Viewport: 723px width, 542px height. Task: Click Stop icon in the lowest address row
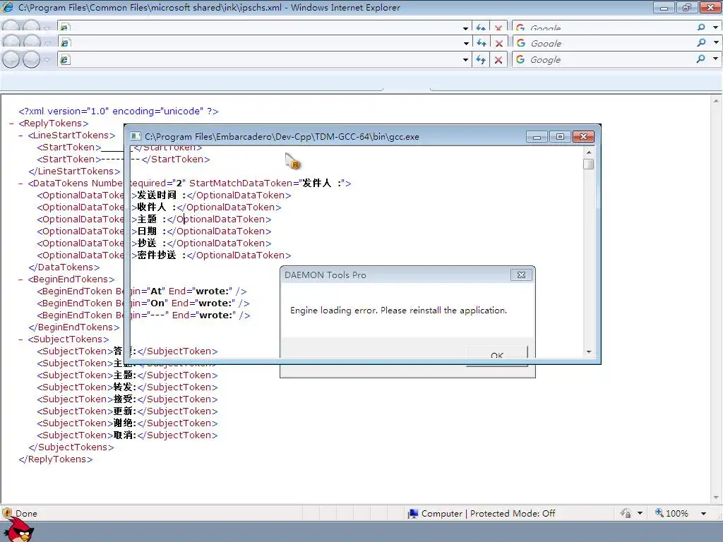498,60
